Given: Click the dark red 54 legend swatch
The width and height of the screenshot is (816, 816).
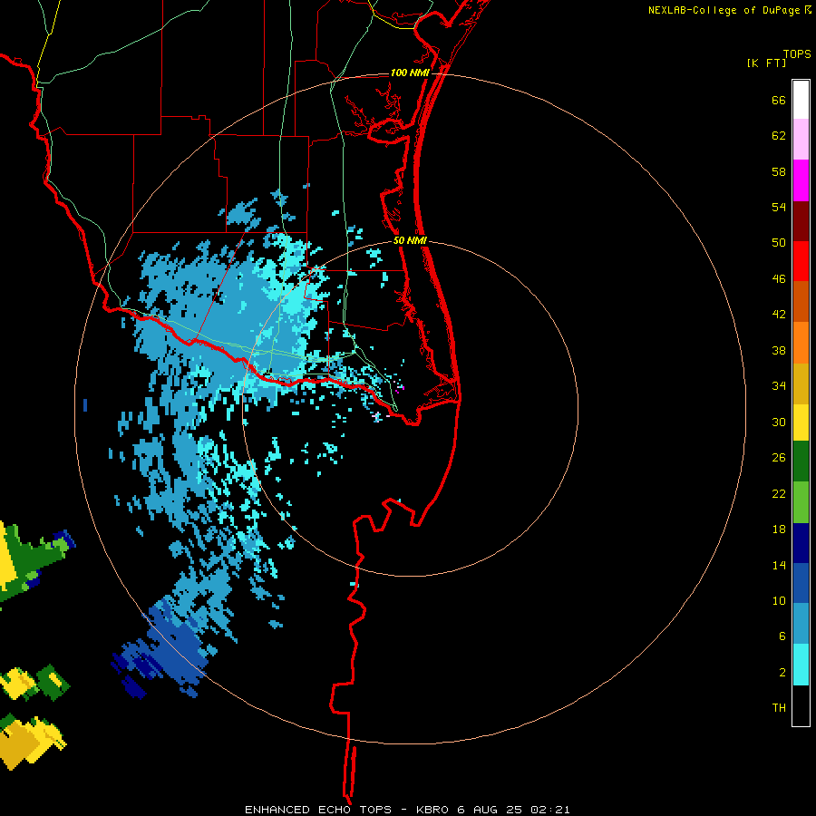Looking at the screenshot, I should pos(801,220).
